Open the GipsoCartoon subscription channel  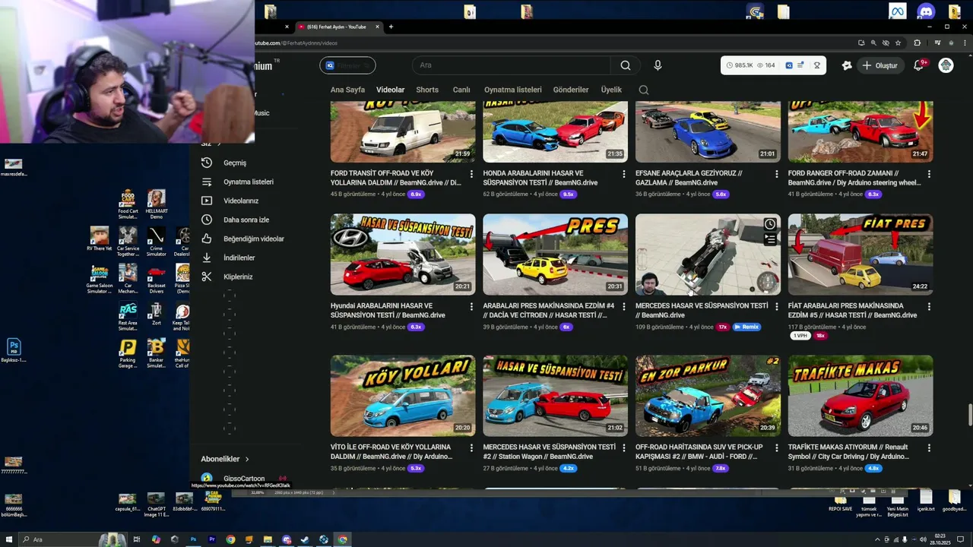point(243,479)
